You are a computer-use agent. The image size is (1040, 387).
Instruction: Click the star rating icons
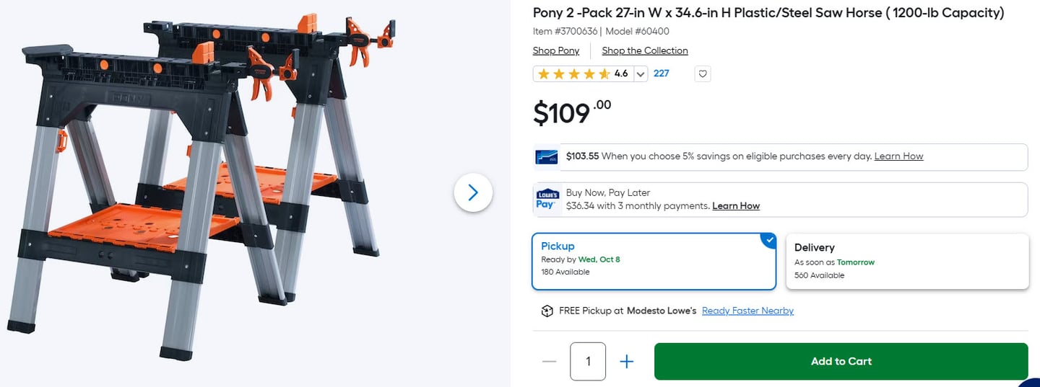[574, 74]
